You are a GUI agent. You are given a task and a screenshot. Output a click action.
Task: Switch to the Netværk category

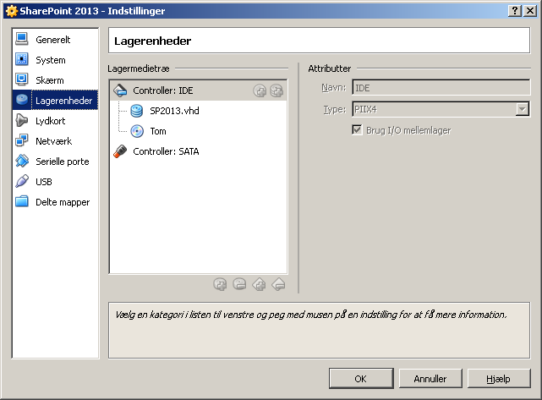click(53, 141)
